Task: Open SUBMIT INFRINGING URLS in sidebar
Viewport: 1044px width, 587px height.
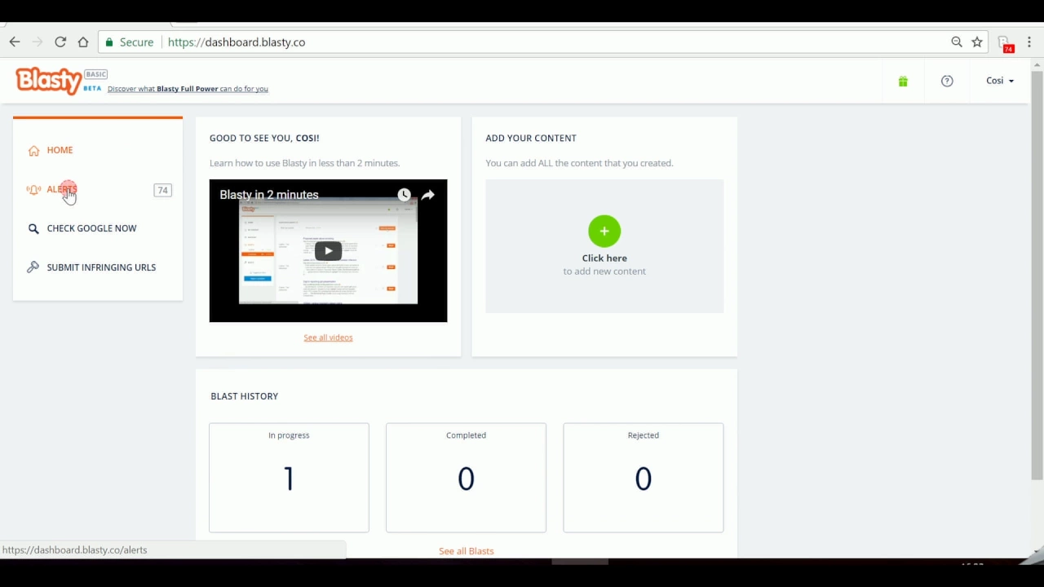Action: tap(101, 267)
